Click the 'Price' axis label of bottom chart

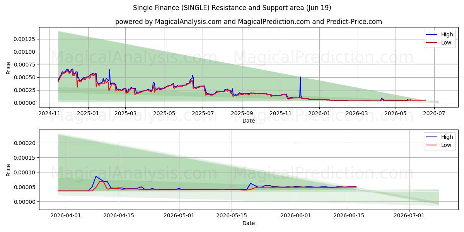pyautogui.click(x=9, y=170)
